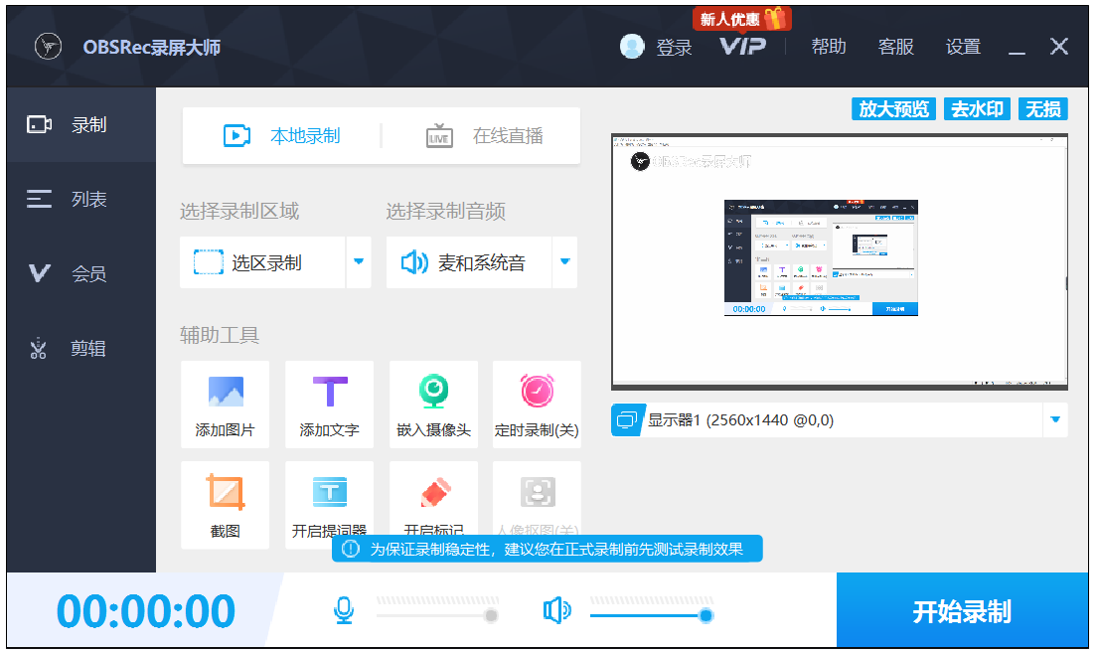The height and width of the screenshot is (653, 1098).
Task: Click the system volume slider handle
Action: pos(706,616)
